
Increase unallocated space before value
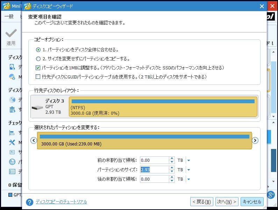pos(172,158)
